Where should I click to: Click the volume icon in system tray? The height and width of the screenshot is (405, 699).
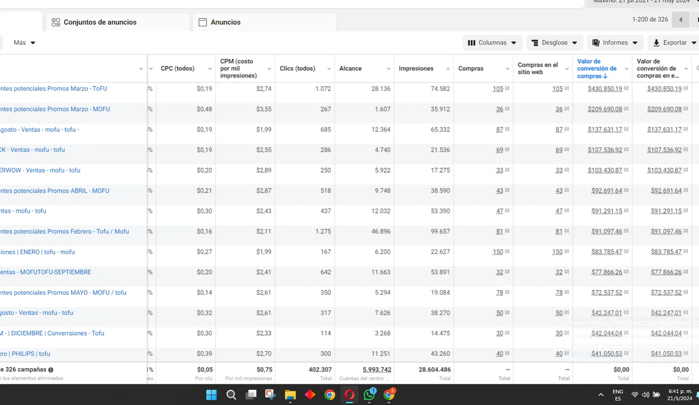645,395
